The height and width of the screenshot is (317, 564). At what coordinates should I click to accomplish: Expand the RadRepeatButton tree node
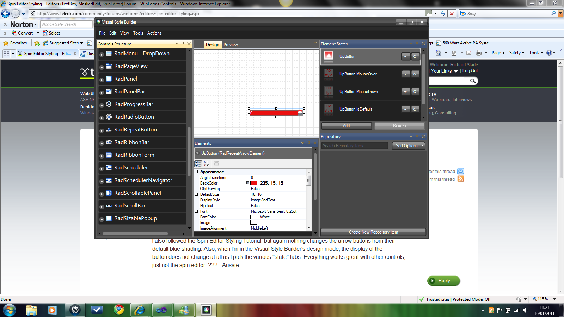point(102,131)
